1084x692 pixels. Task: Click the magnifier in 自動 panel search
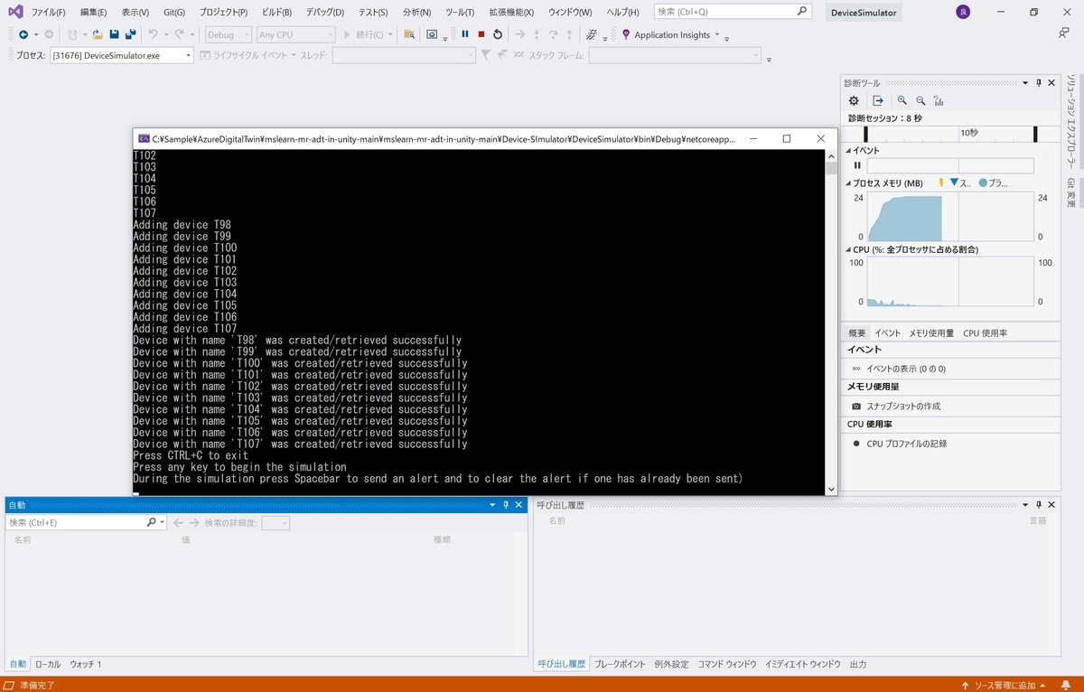coord(151,522)
